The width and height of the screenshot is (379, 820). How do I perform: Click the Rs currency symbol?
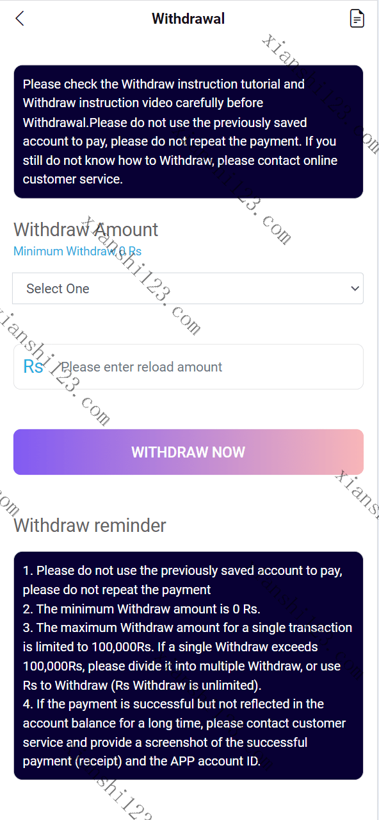33,366
